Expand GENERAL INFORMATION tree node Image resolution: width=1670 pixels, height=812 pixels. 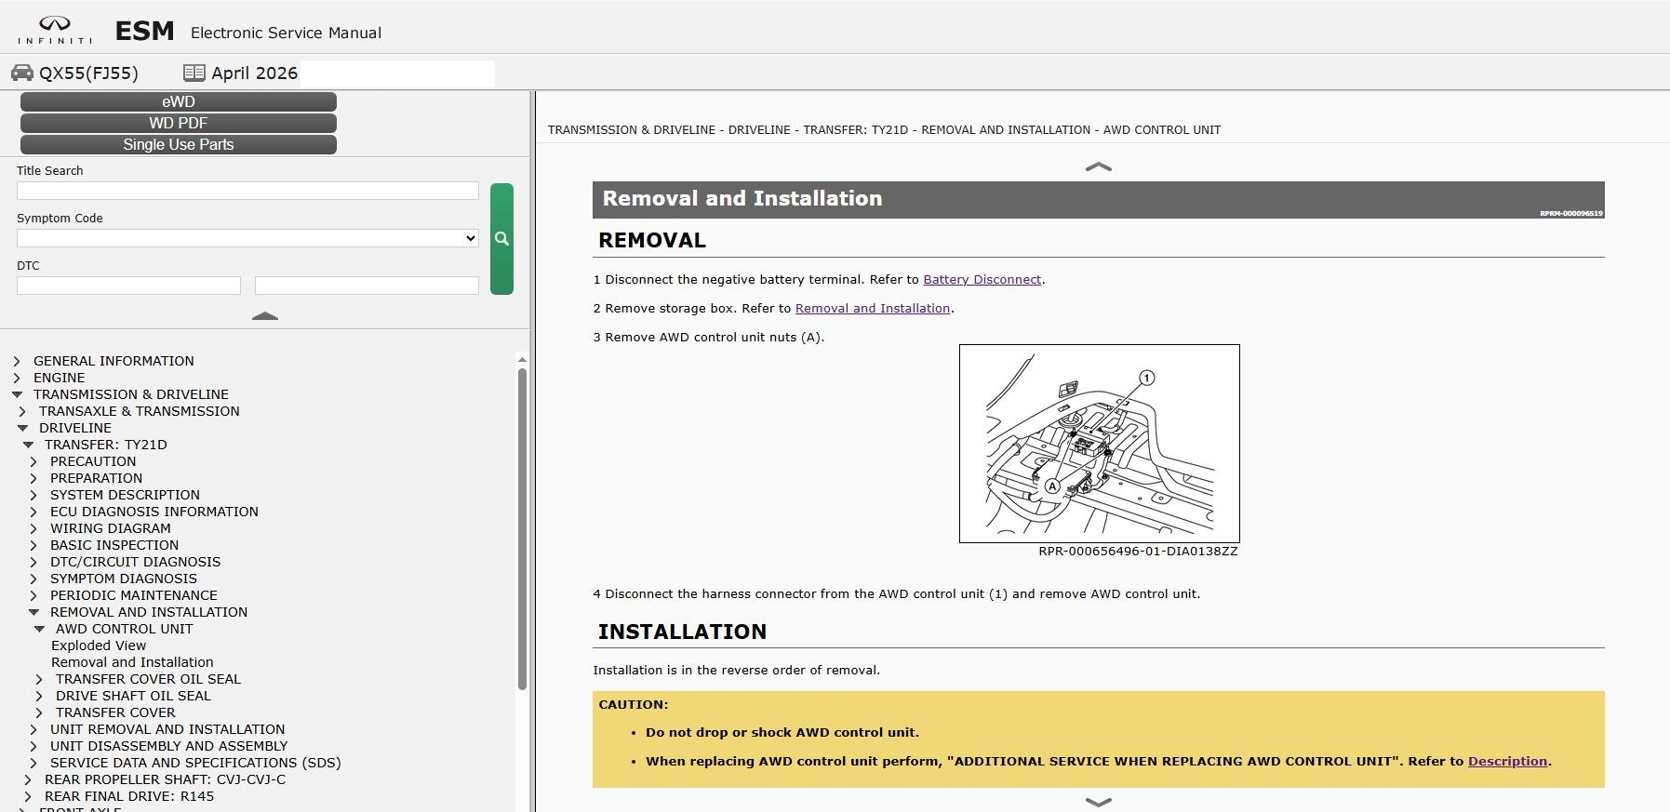click(x=17, y=361)
